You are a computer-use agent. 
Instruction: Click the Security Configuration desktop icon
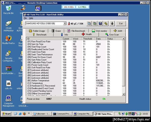click(9, 56)
